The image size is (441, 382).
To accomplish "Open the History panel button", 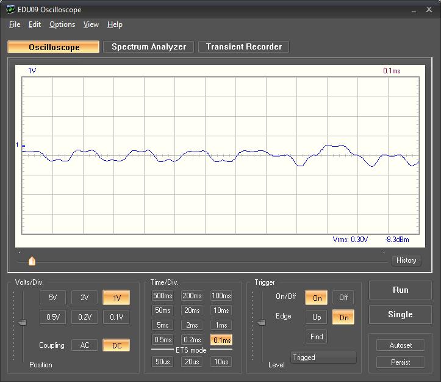I will tap(406, 260).
